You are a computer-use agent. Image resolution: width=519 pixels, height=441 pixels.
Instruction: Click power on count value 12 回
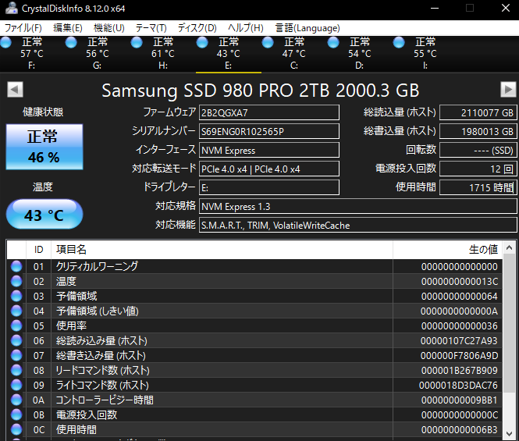478,169
